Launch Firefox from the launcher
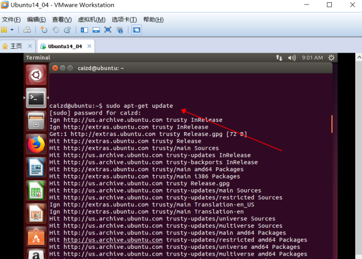 click(x=36, y=145)
